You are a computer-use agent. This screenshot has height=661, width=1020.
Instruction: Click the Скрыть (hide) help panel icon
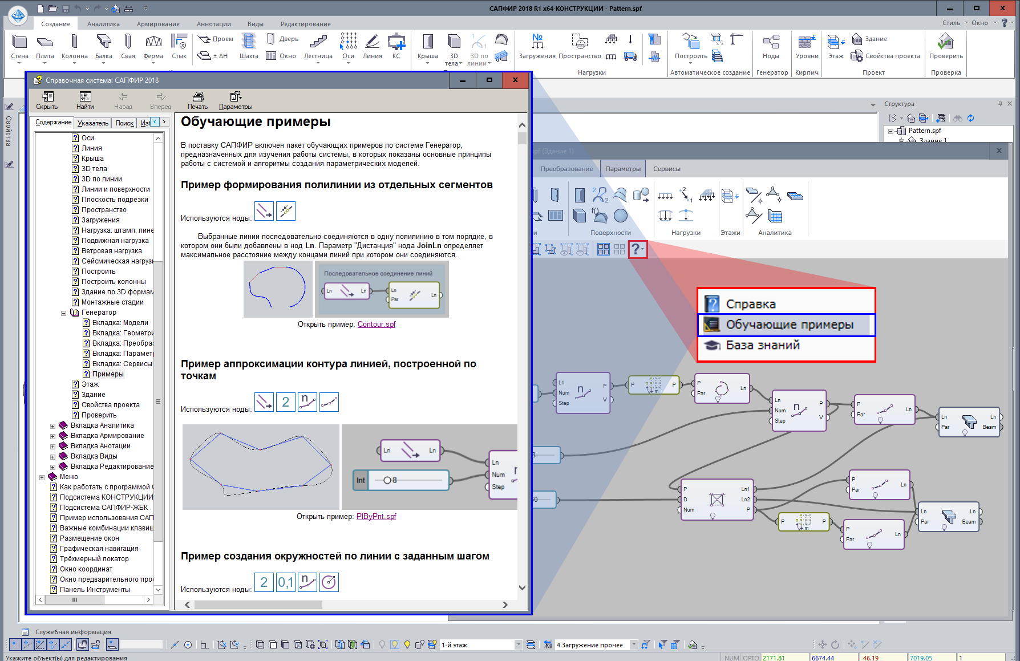[x=47, y=100]
